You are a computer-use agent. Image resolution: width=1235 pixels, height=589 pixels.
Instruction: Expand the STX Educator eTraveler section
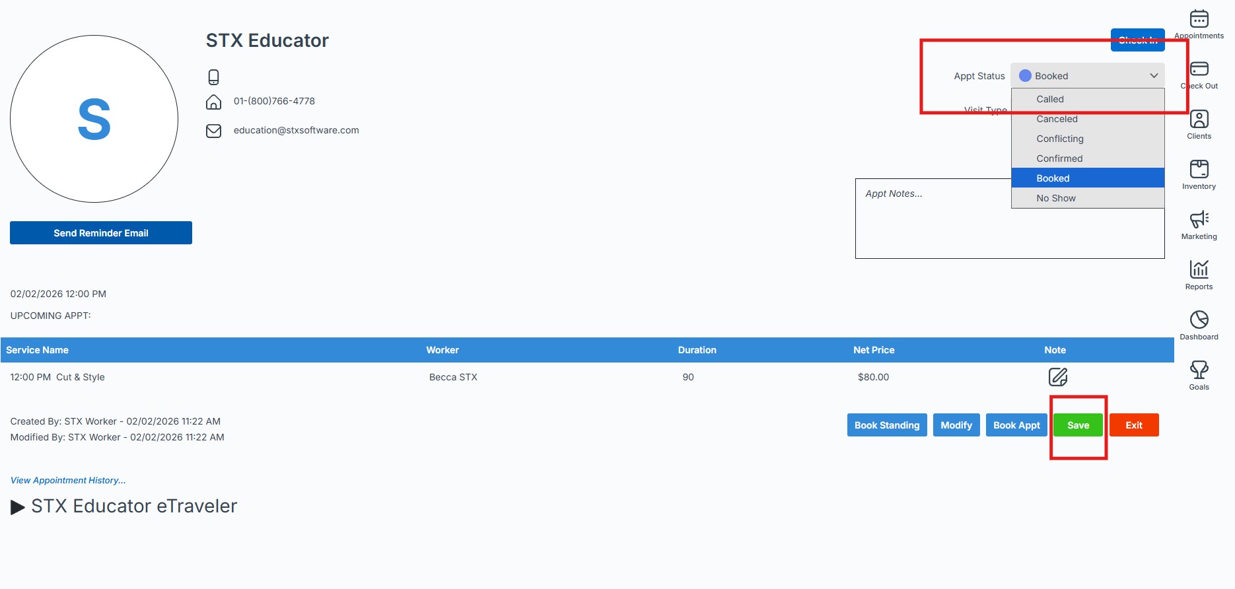click(x=18, y=507)
